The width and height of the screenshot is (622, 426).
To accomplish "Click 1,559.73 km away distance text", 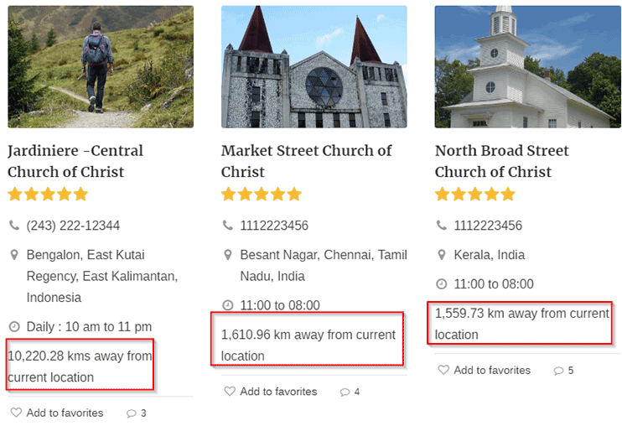I will pyautogui.click(x=522, y=324).
